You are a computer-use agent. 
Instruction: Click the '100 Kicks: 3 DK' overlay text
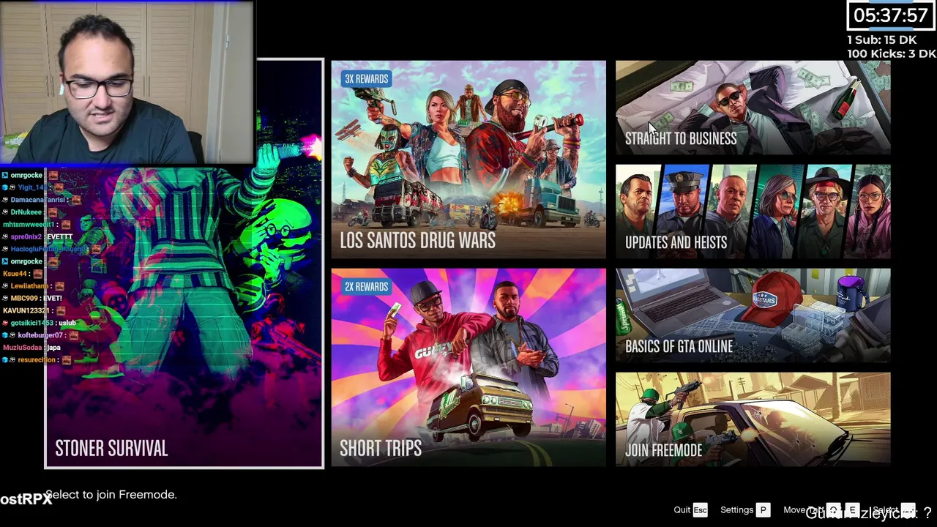pos(892,54)
